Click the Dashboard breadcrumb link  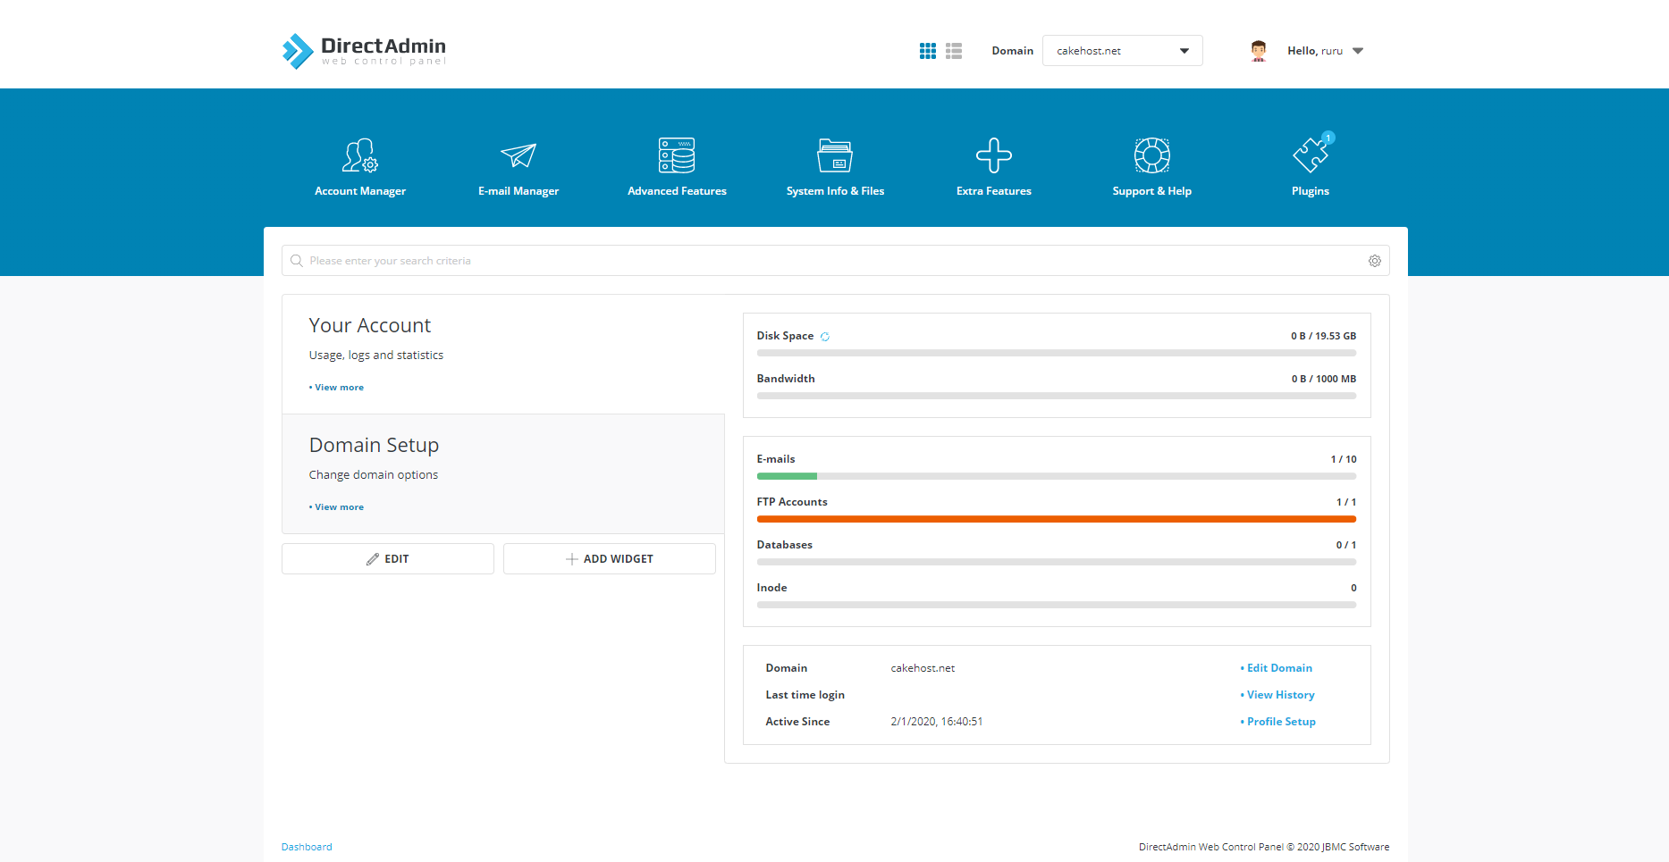point(307,847)
